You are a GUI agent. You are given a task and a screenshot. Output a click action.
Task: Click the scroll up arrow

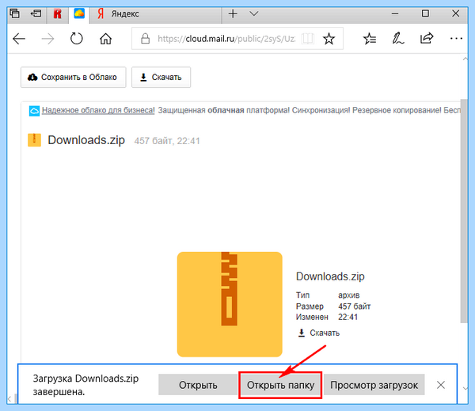tap(465, 59)
